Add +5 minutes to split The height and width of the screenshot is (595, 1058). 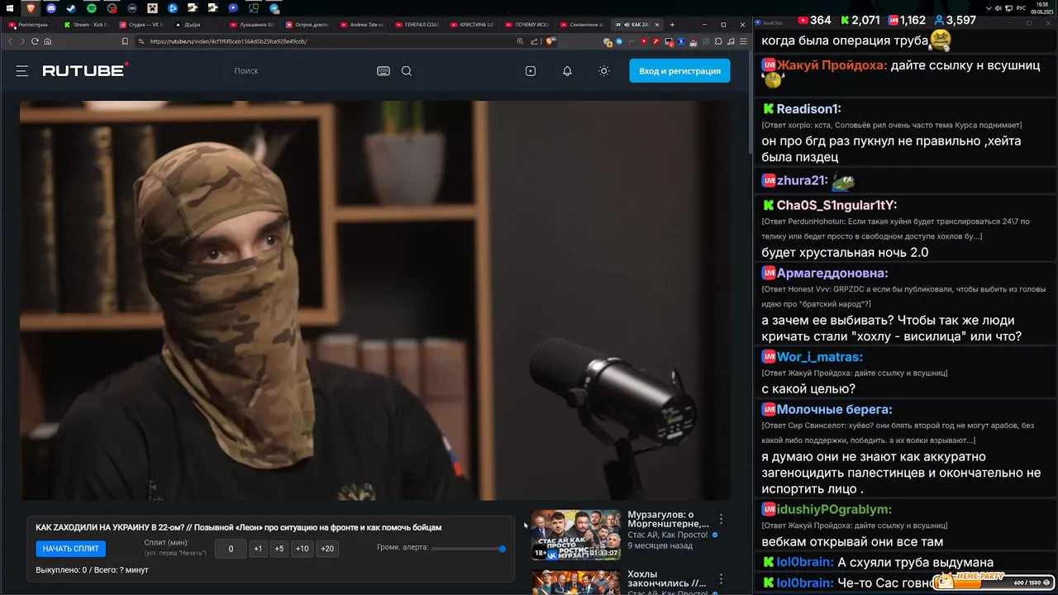279,549
